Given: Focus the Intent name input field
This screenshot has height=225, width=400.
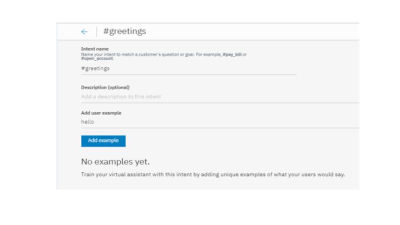Looking at the screenshot, I should (188, 68).
